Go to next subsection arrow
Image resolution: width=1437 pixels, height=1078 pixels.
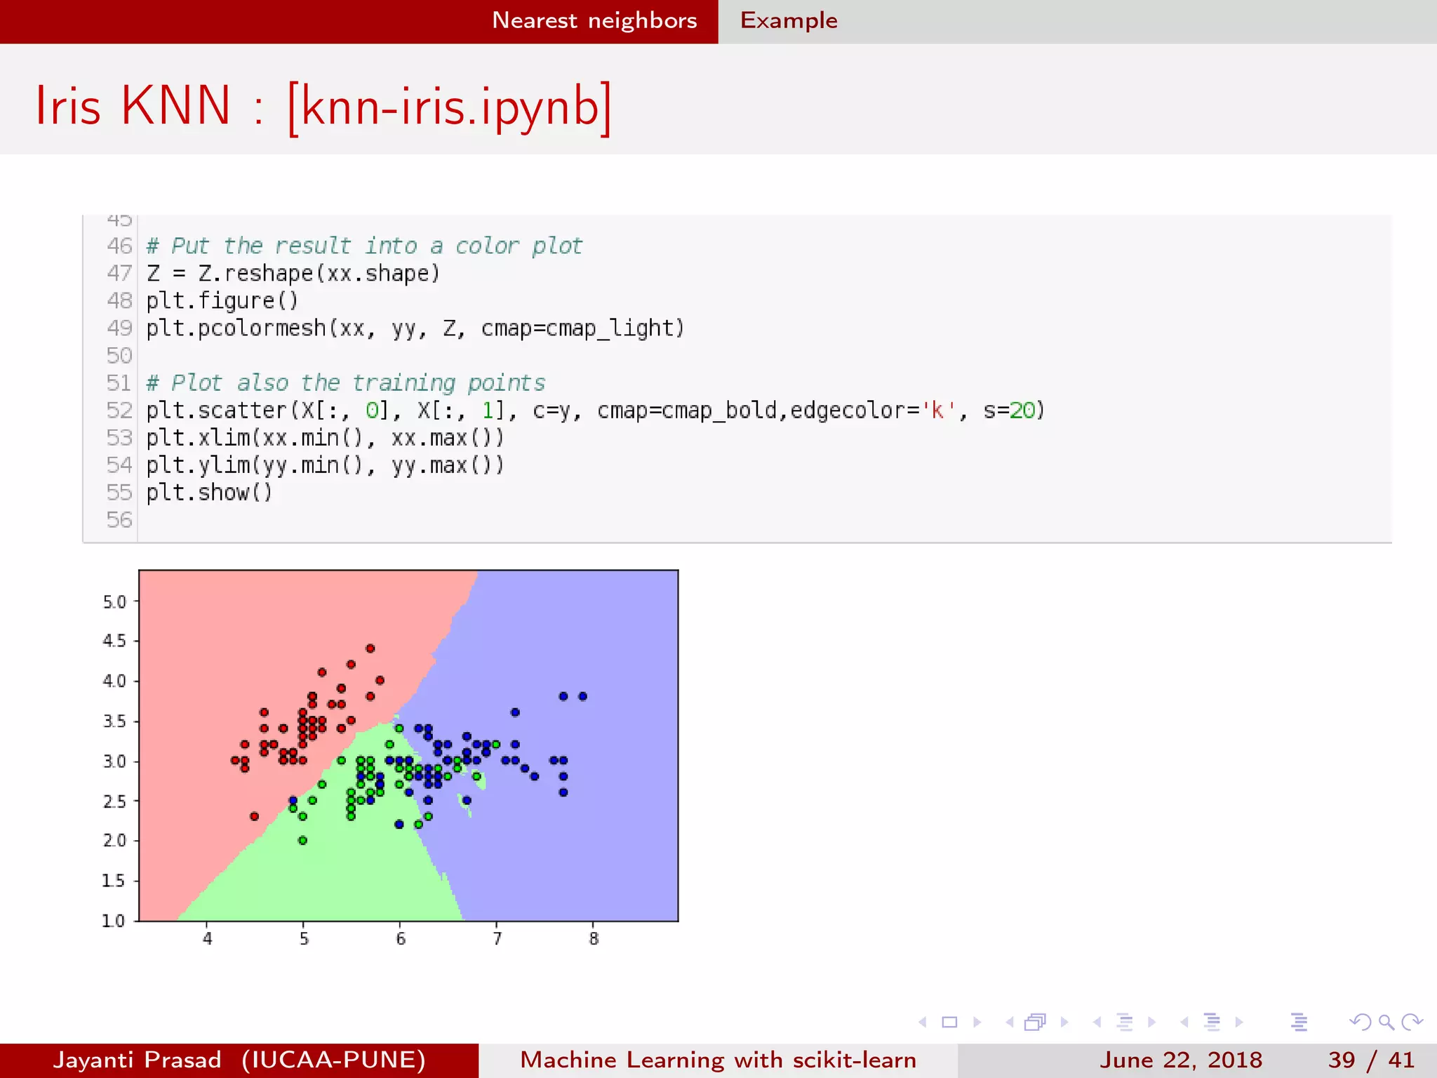tap(1151, 1023)
